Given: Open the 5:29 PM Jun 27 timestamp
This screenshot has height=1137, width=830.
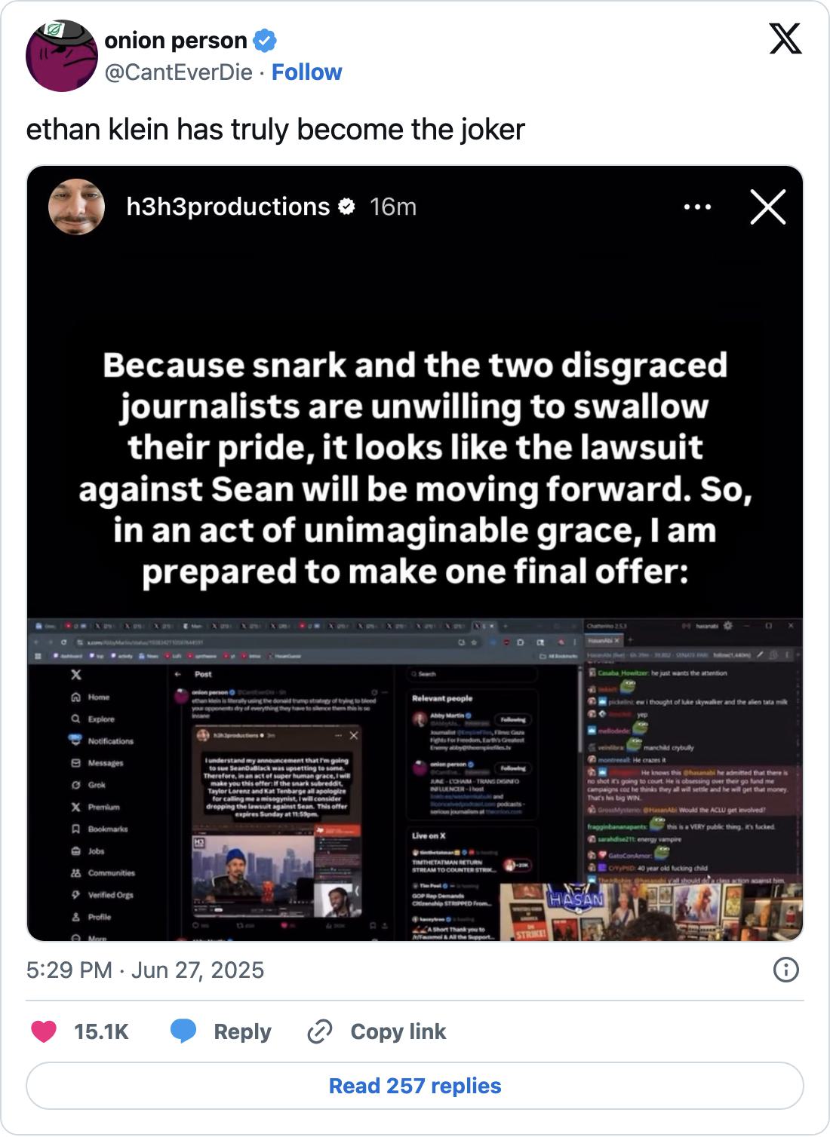Looking at the screenshot, I should (x=145, y=970).
